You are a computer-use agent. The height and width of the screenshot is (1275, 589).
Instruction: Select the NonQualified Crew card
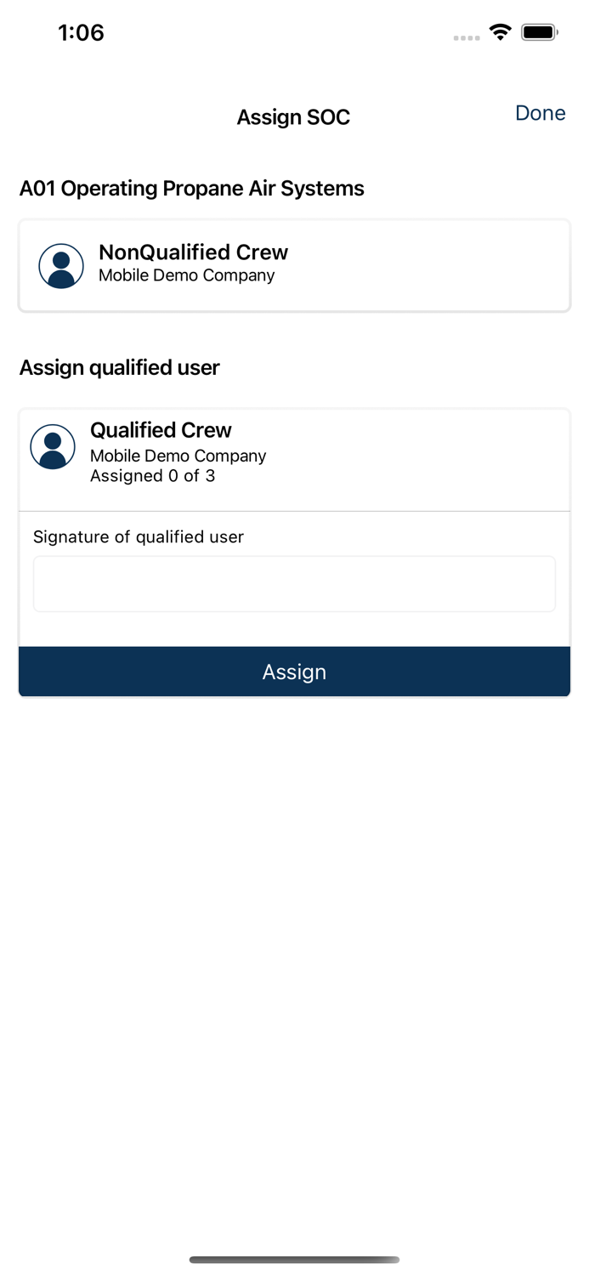(x=294, y=265)
